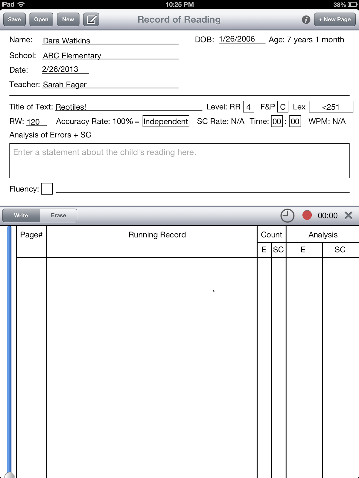The image size is (359, 478).
Task: Select the RR level box 4
Action: 249,107
